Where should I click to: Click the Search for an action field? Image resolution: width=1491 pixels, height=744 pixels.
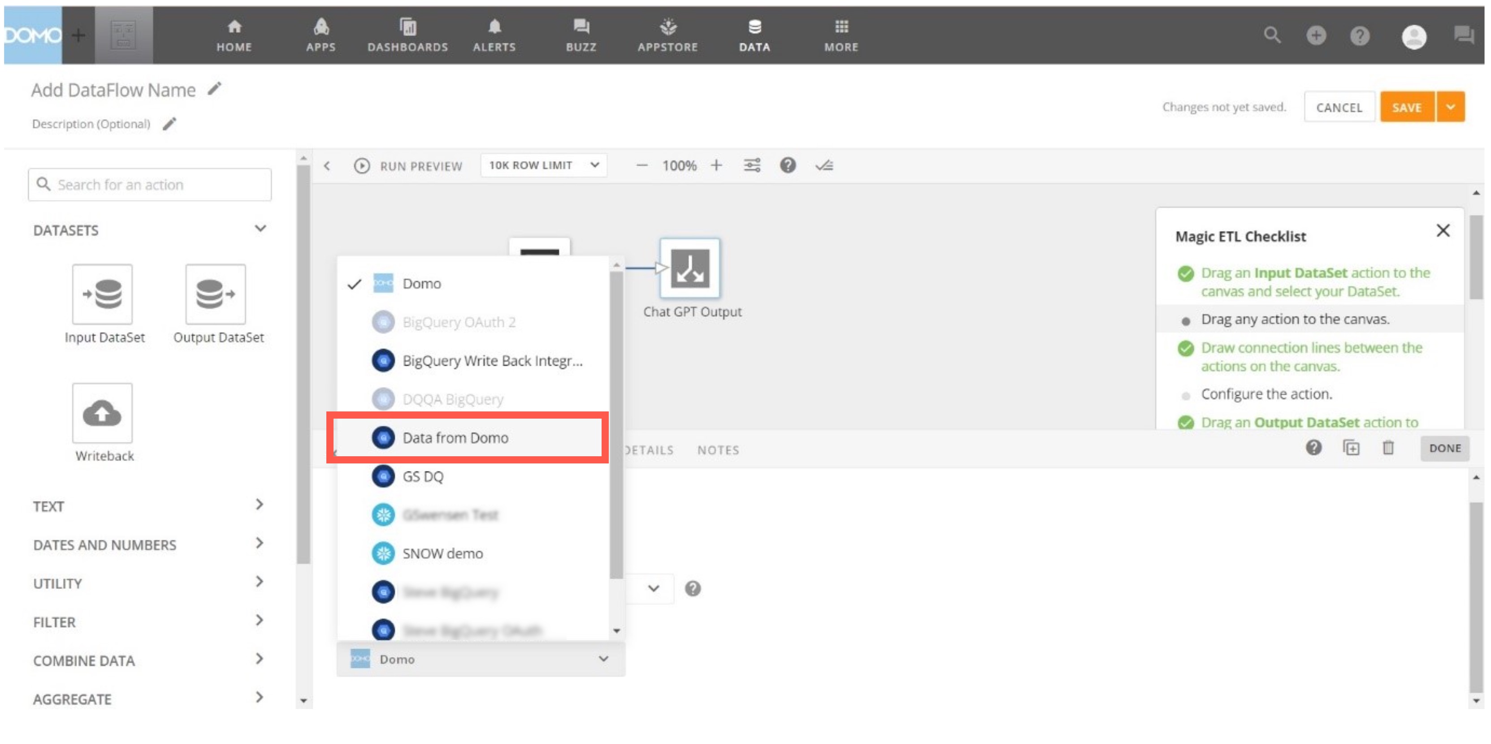click(x=149, y=184)
